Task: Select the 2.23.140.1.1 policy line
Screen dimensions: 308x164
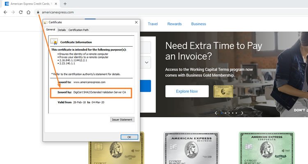Action: click(67, 64)
